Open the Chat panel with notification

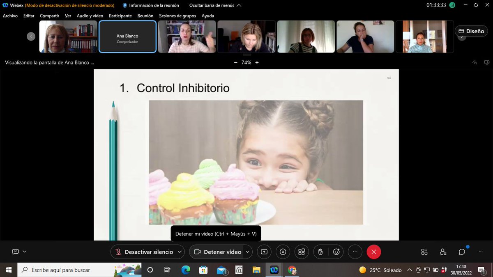461,252
